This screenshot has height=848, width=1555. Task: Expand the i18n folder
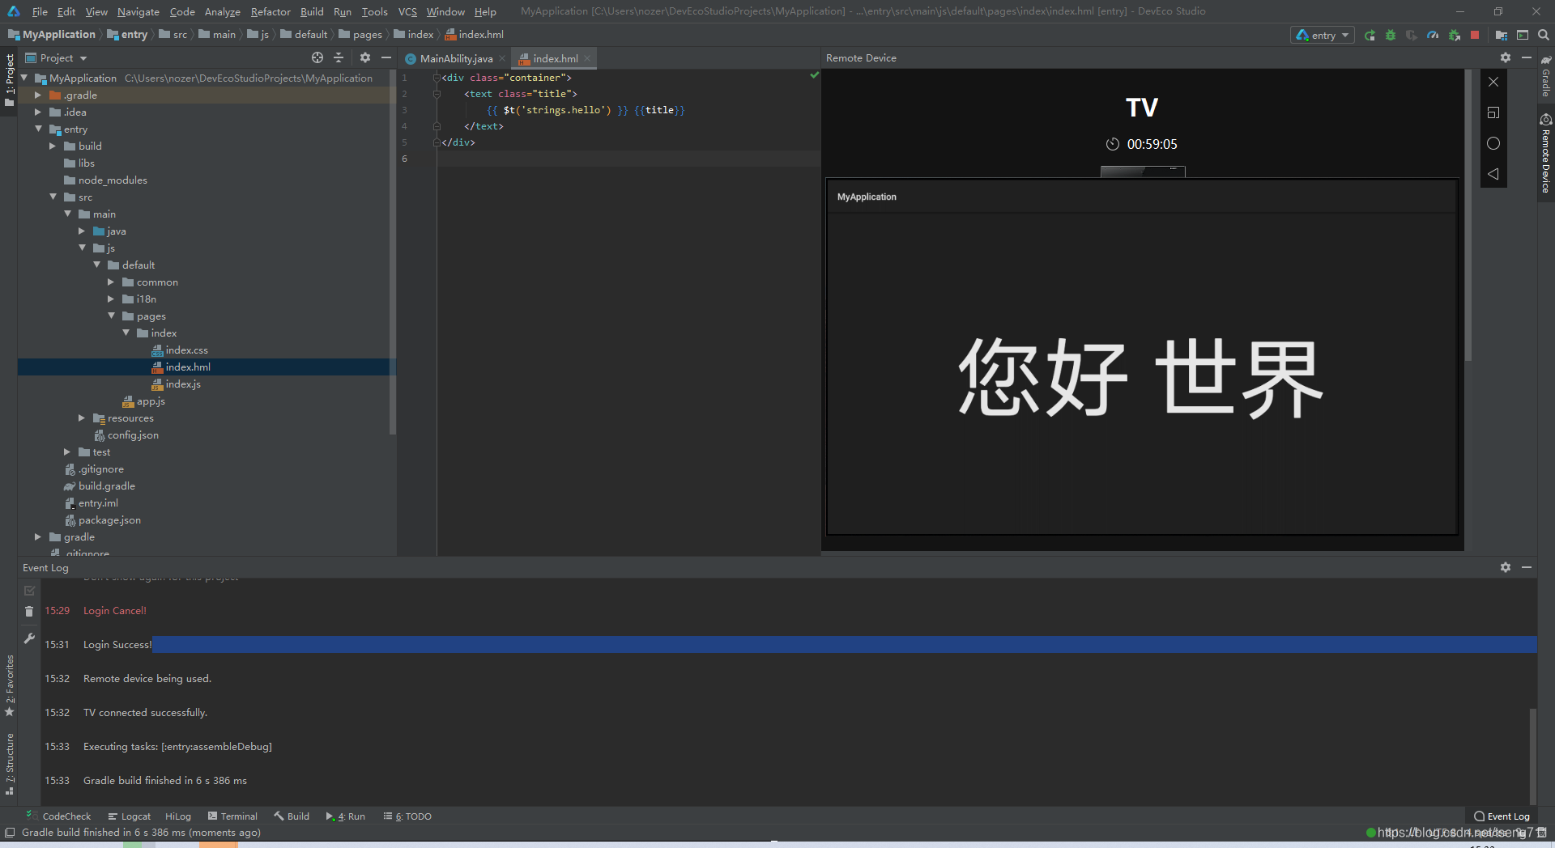(111, 299)
